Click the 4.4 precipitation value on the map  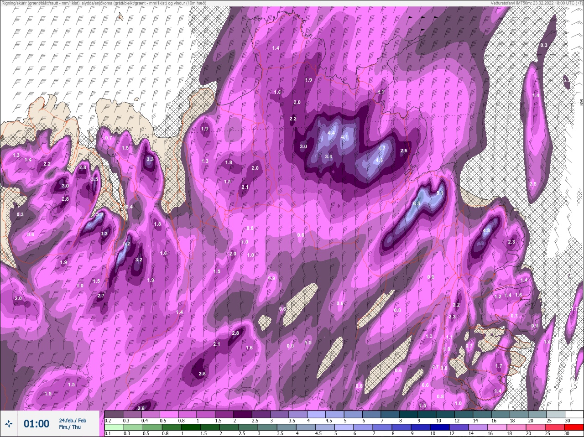(332, 133)
